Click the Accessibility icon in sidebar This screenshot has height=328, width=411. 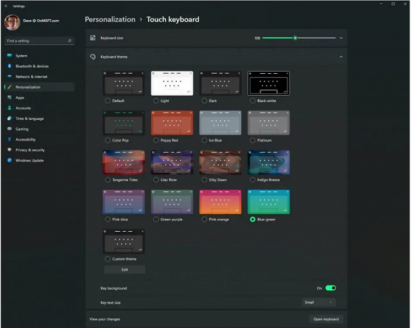tap(9, 139)
